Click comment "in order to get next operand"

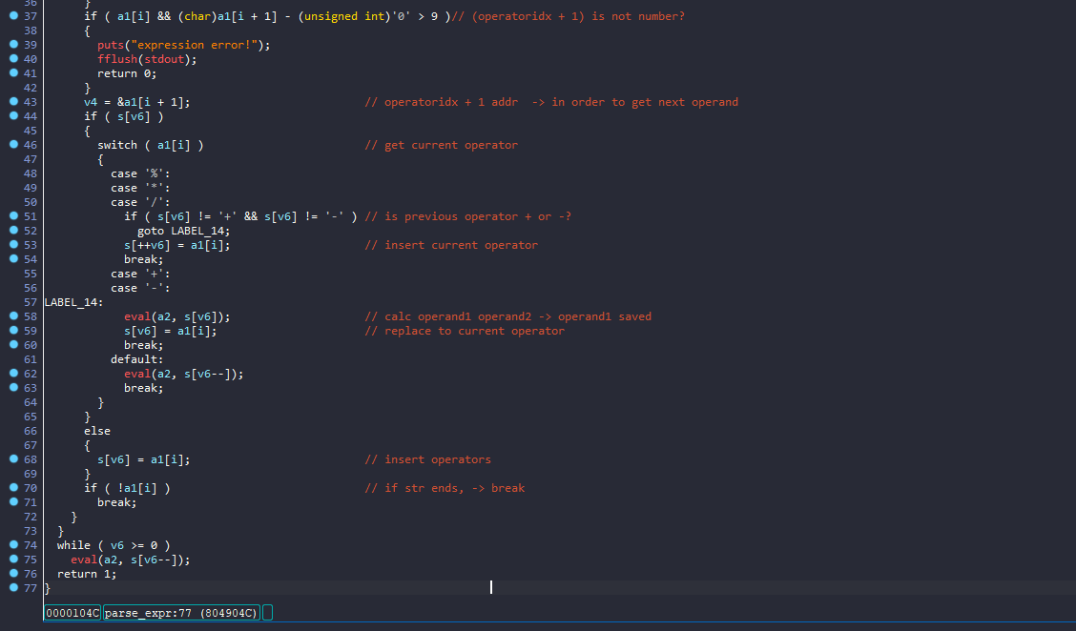(645, 102)
